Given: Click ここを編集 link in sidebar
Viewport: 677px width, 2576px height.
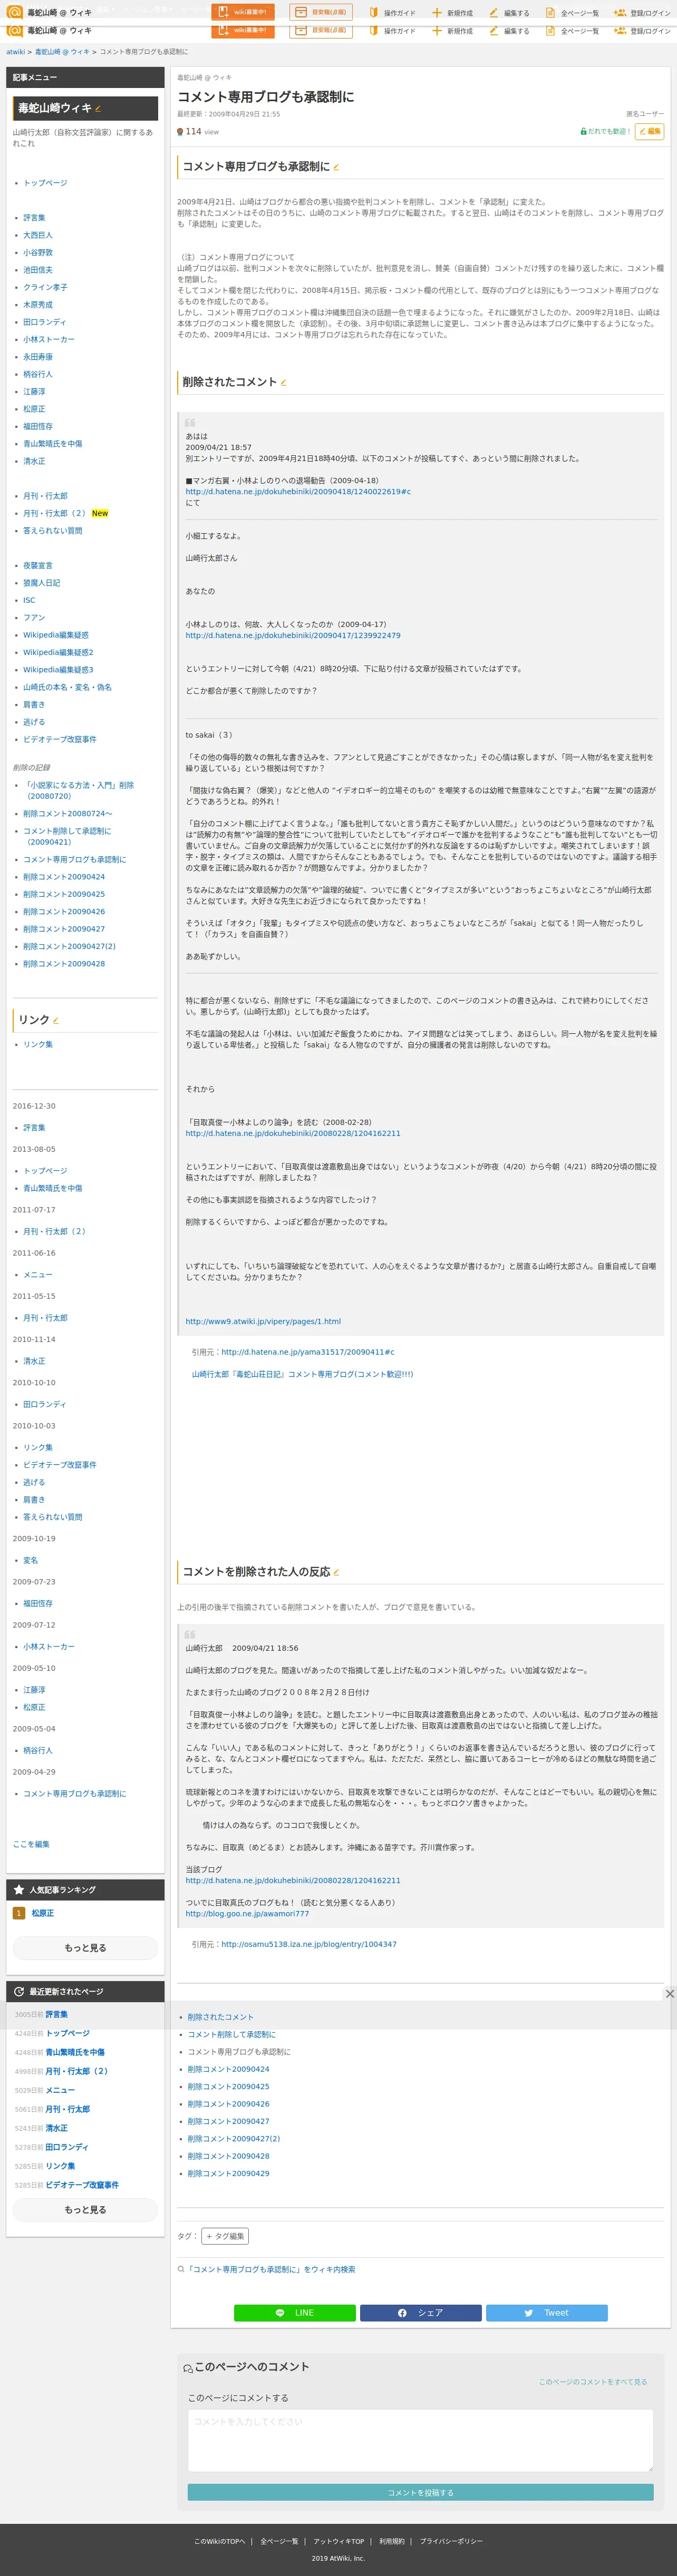Looking at the screenshot, I should tap(31, 1844).
